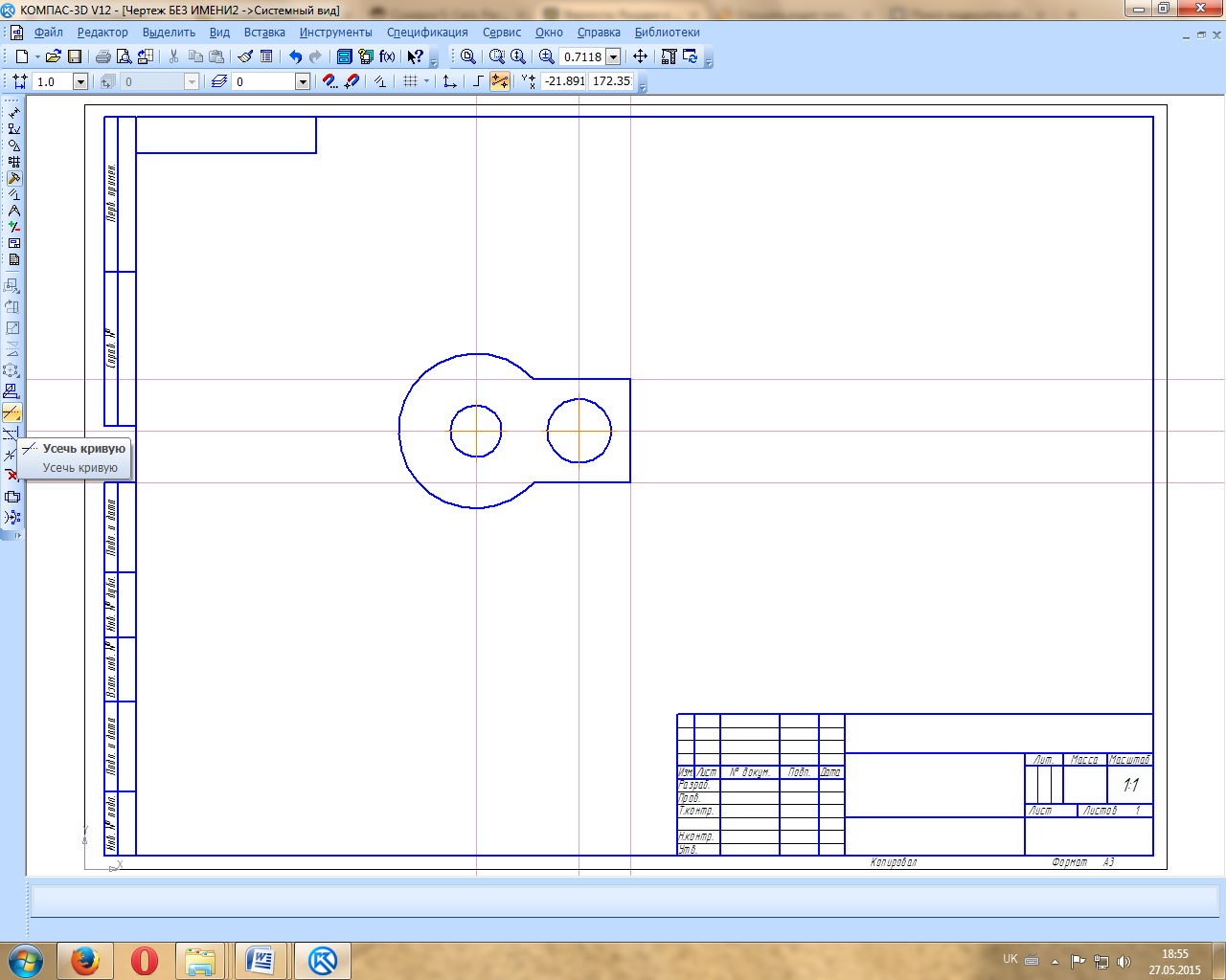This screenshot has width=1226, height=980.
Task: Click the X coordinate field showing -21.891
Action: point(564,81)
